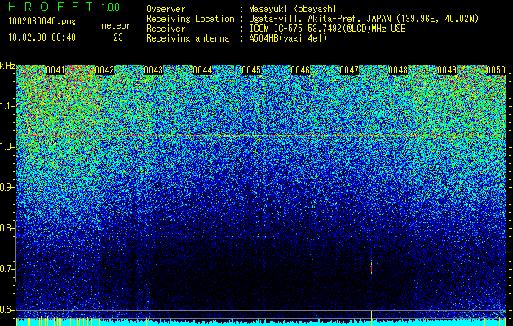Click the 1.0 frequency axis label

coord(7,148)
